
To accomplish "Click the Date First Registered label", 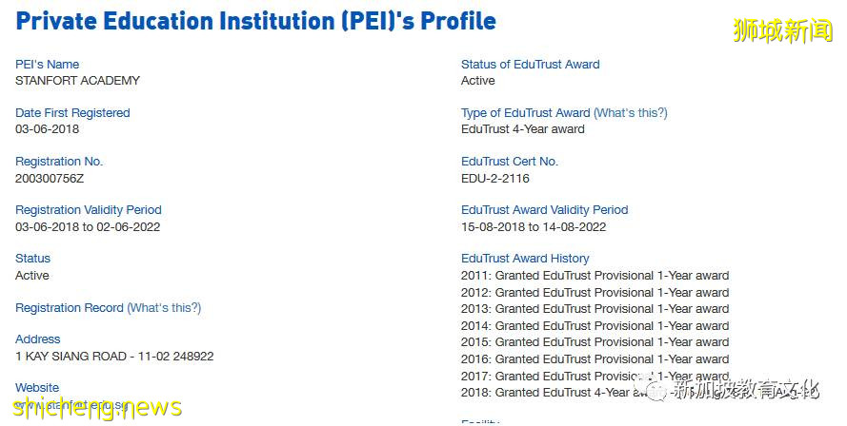I will point(72,113).
